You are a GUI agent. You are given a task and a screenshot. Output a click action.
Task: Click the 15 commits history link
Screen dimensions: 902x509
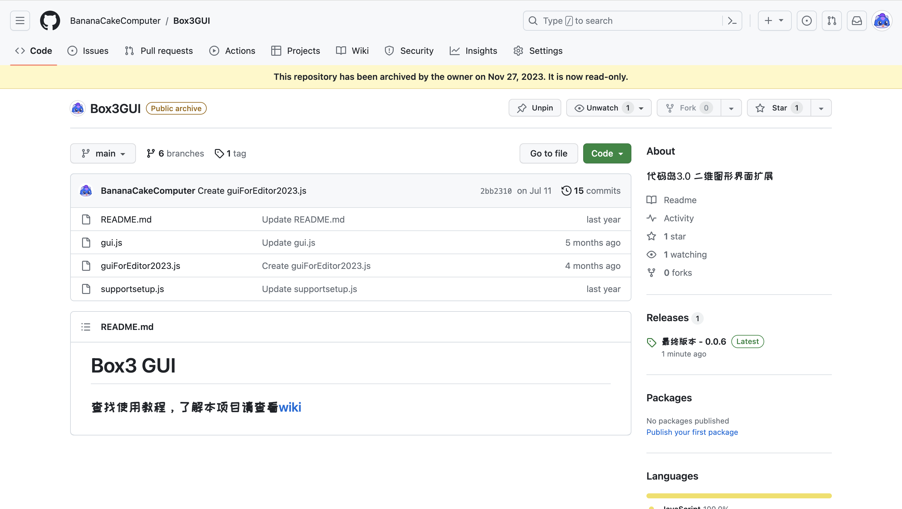click(591, 191)
